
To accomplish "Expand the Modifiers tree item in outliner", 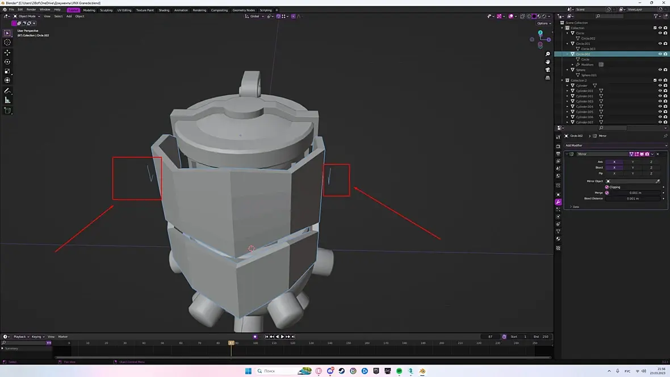I will click(572, 65).
